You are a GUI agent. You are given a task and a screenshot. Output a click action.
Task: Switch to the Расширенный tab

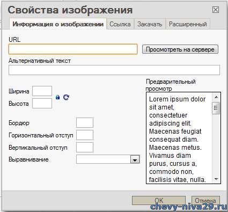click(x=188, y=24)
